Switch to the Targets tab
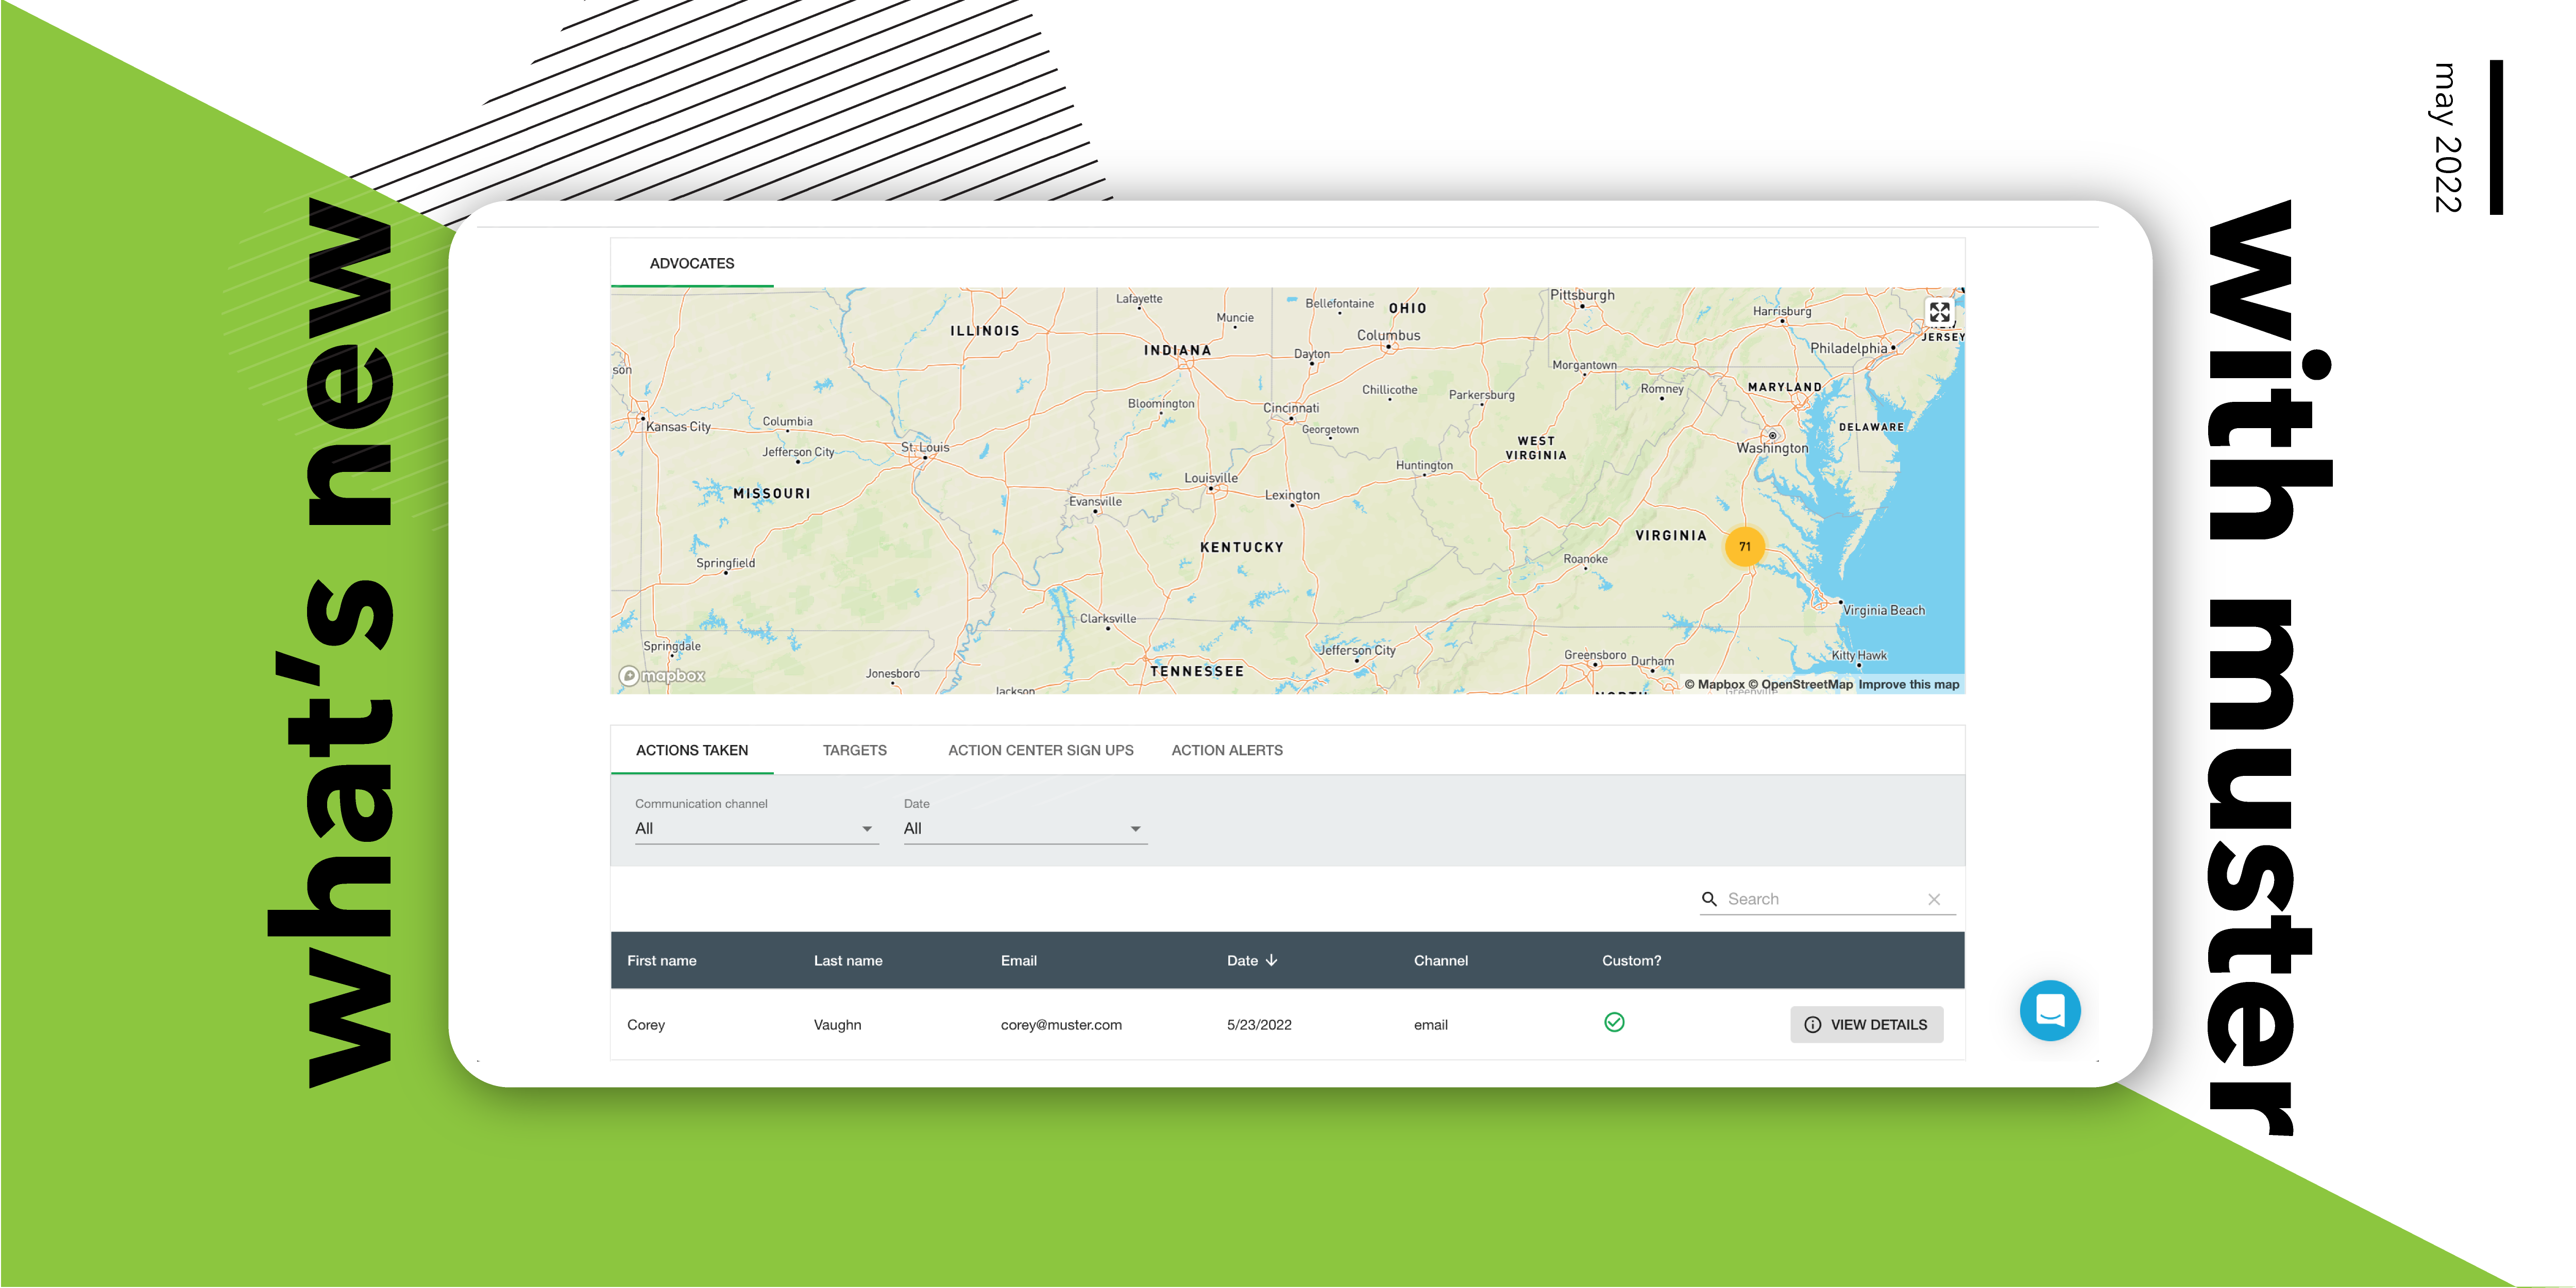Screen dimensions: 2576x1288 855,750
